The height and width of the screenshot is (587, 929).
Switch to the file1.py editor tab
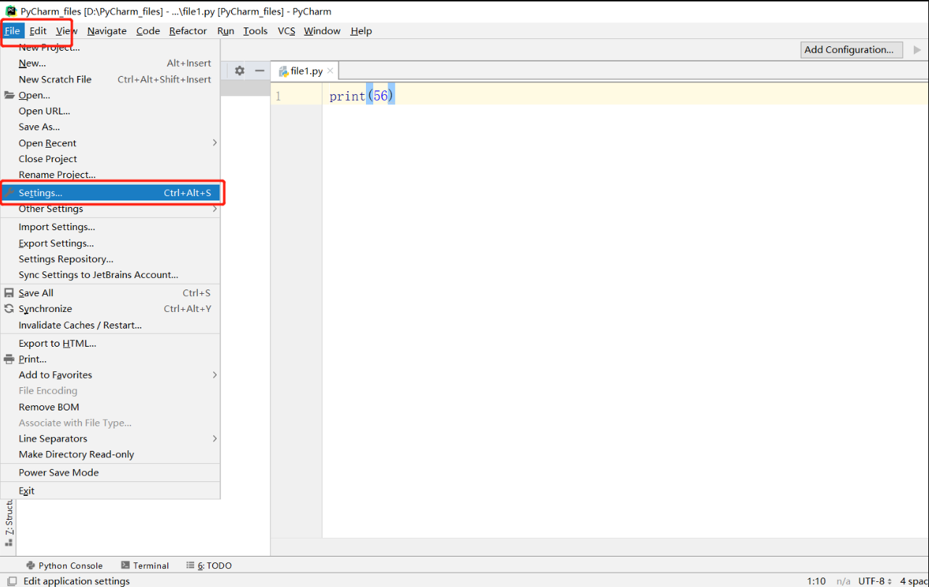306,71
